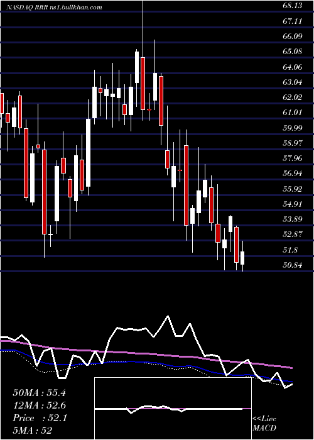Click the 5MA : 52 readout
The width and height of the screenshot is (314, 440).
(33, 430)
